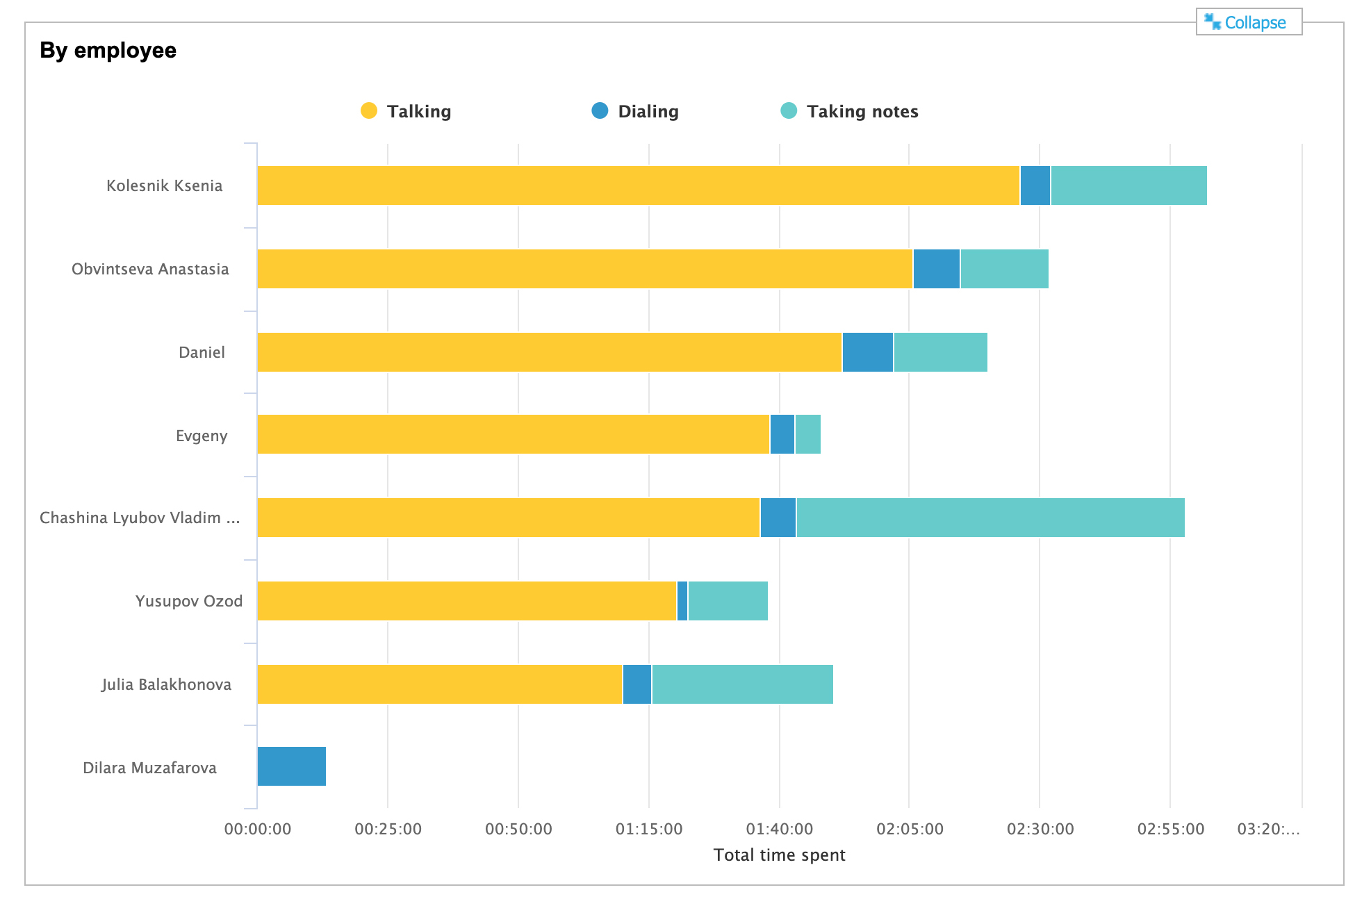Toggle the Talking series legend
Screen dimensions: 1371x899
point(418,111)
